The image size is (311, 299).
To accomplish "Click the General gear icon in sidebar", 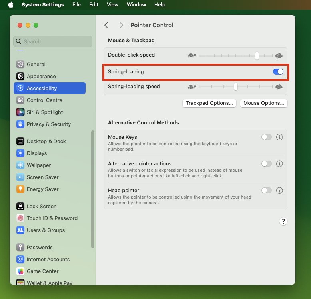I will [20, 64].
